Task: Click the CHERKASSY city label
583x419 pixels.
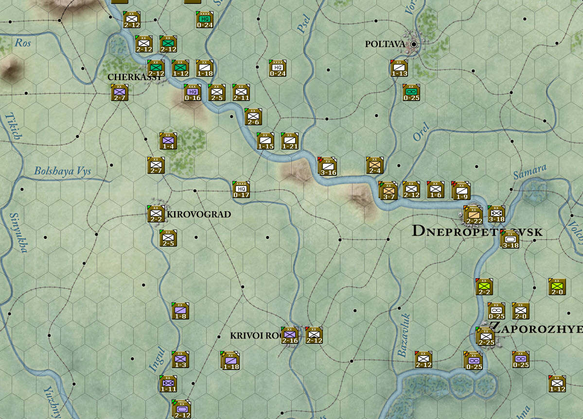Action: (x=135, y=77)
